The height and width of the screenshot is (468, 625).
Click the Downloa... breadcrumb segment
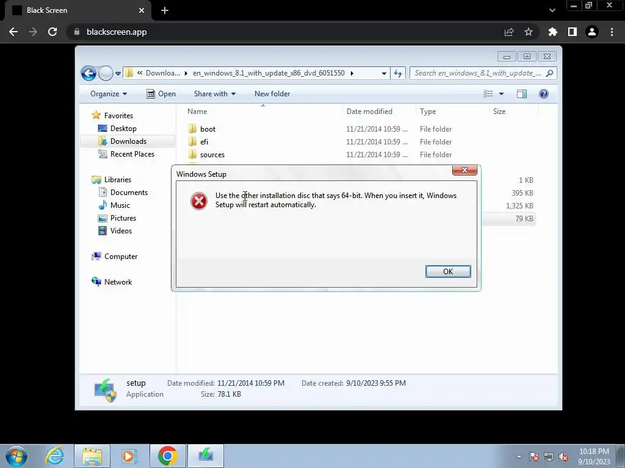pos(162,73)
